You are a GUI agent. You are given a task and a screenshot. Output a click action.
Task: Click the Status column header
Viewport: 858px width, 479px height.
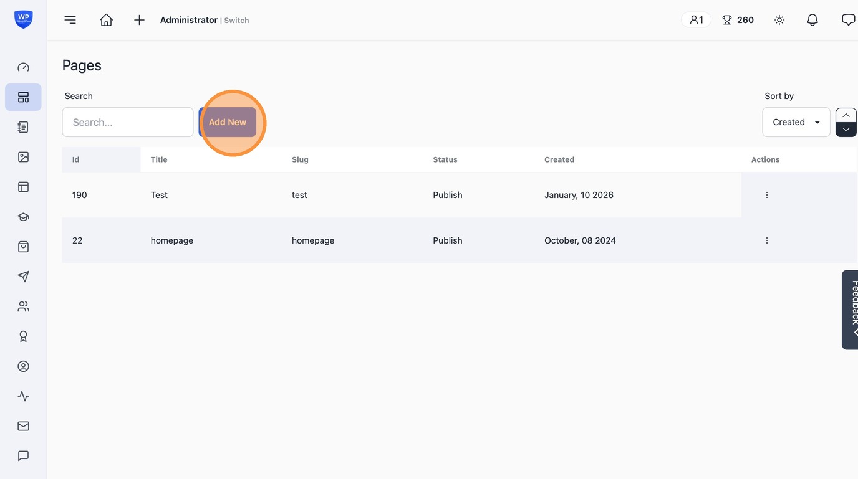click(x=445, y=159)
